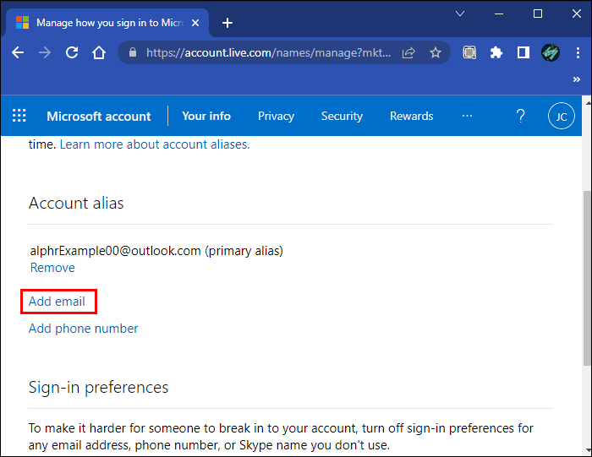
Task: Switch to the Privacy tab
Action: pyautogui.click(x=276, y=117)
